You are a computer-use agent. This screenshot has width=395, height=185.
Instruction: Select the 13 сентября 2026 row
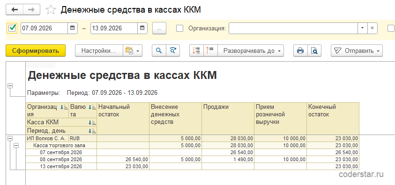click(61, 166)
